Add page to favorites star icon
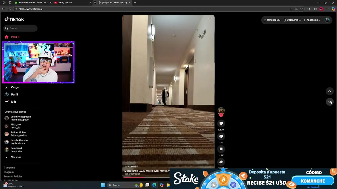The width and height of the screenshot is (337, 189). click(x=301, y=9)
